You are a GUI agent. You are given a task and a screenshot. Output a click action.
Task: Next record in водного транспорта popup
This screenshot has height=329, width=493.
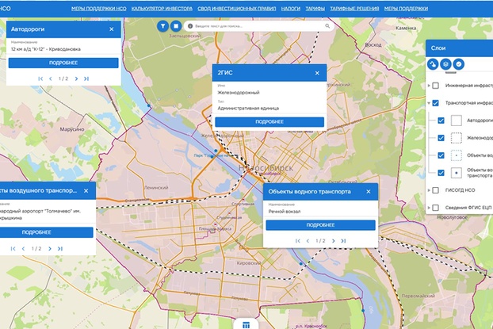[334, 241]
